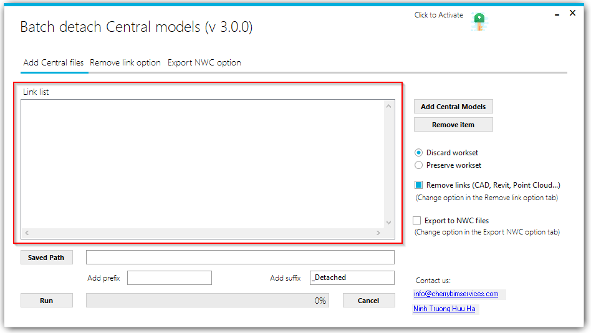Click the Link list down scroll arrow
The width and height of the screenshot is (591, 333).
388,223
